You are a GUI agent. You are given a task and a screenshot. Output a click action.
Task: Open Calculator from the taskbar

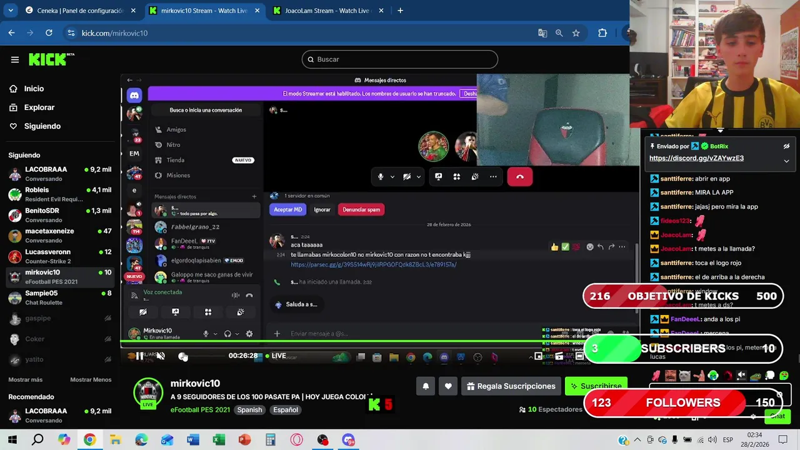coord(271,440)
